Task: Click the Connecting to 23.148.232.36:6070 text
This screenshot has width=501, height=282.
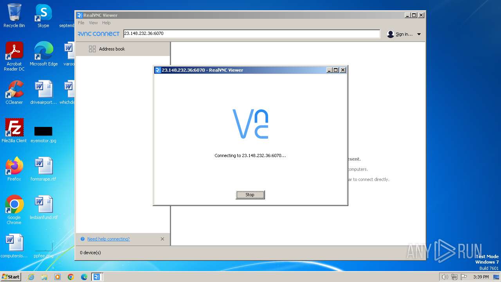Action: click(x=250, y=155)
